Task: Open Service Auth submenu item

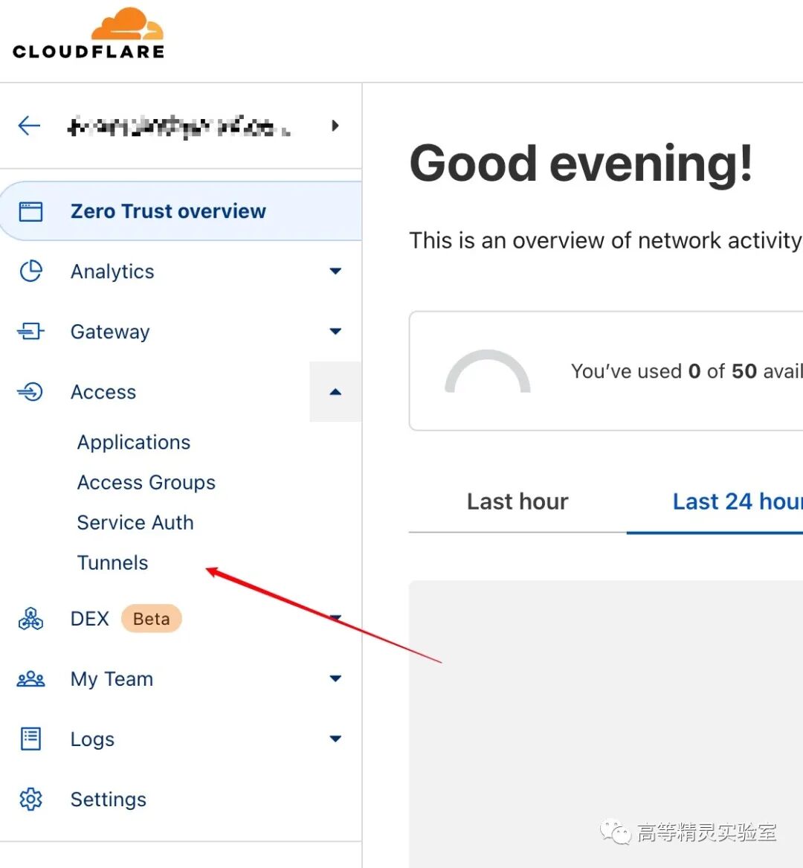Action: (x=135, y=523)
